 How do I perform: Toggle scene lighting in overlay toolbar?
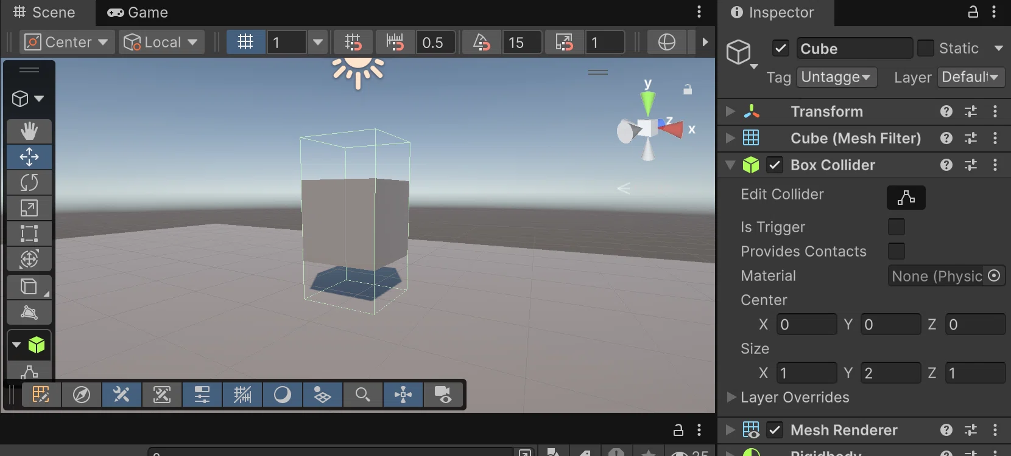tap(282, 395)
